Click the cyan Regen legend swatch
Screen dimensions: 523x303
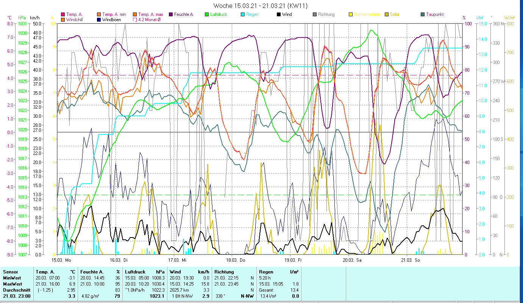243,14
